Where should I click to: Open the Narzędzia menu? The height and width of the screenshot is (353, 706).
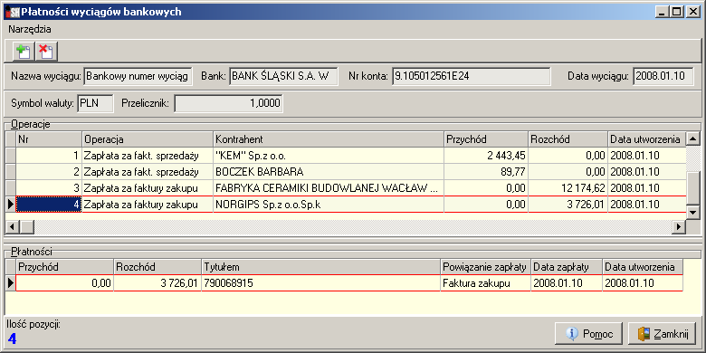[x=30, y=30]
